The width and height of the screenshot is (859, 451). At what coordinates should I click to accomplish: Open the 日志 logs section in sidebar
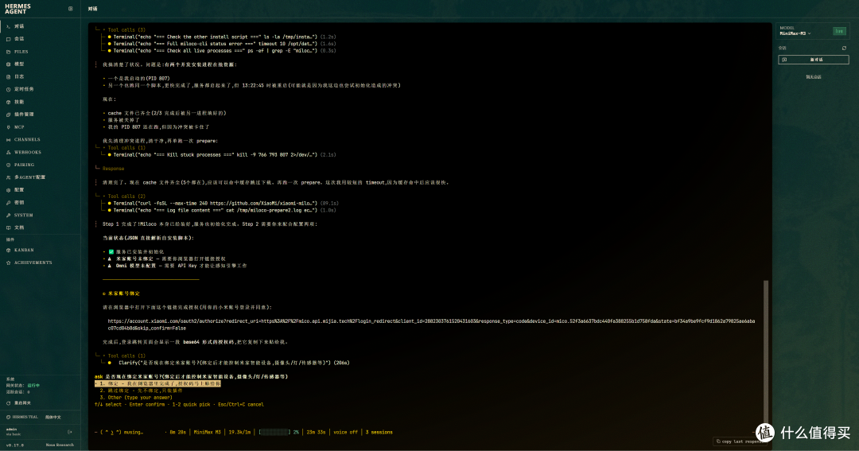(40, 76)
